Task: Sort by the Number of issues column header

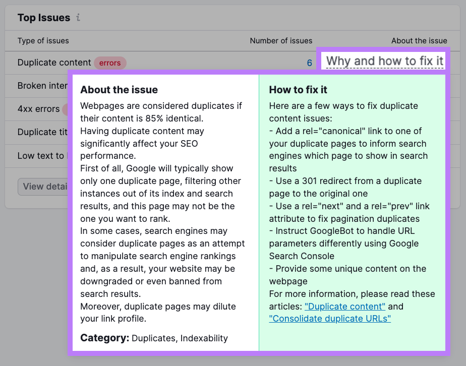Action: (x=281, y=41)
